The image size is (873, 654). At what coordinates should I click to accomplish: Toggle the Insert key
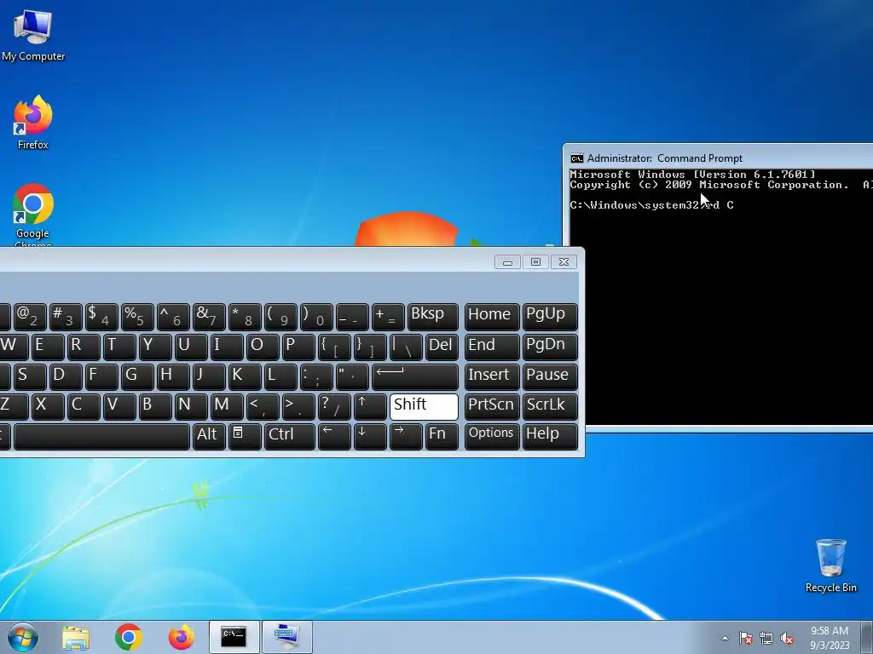point(492,376)
